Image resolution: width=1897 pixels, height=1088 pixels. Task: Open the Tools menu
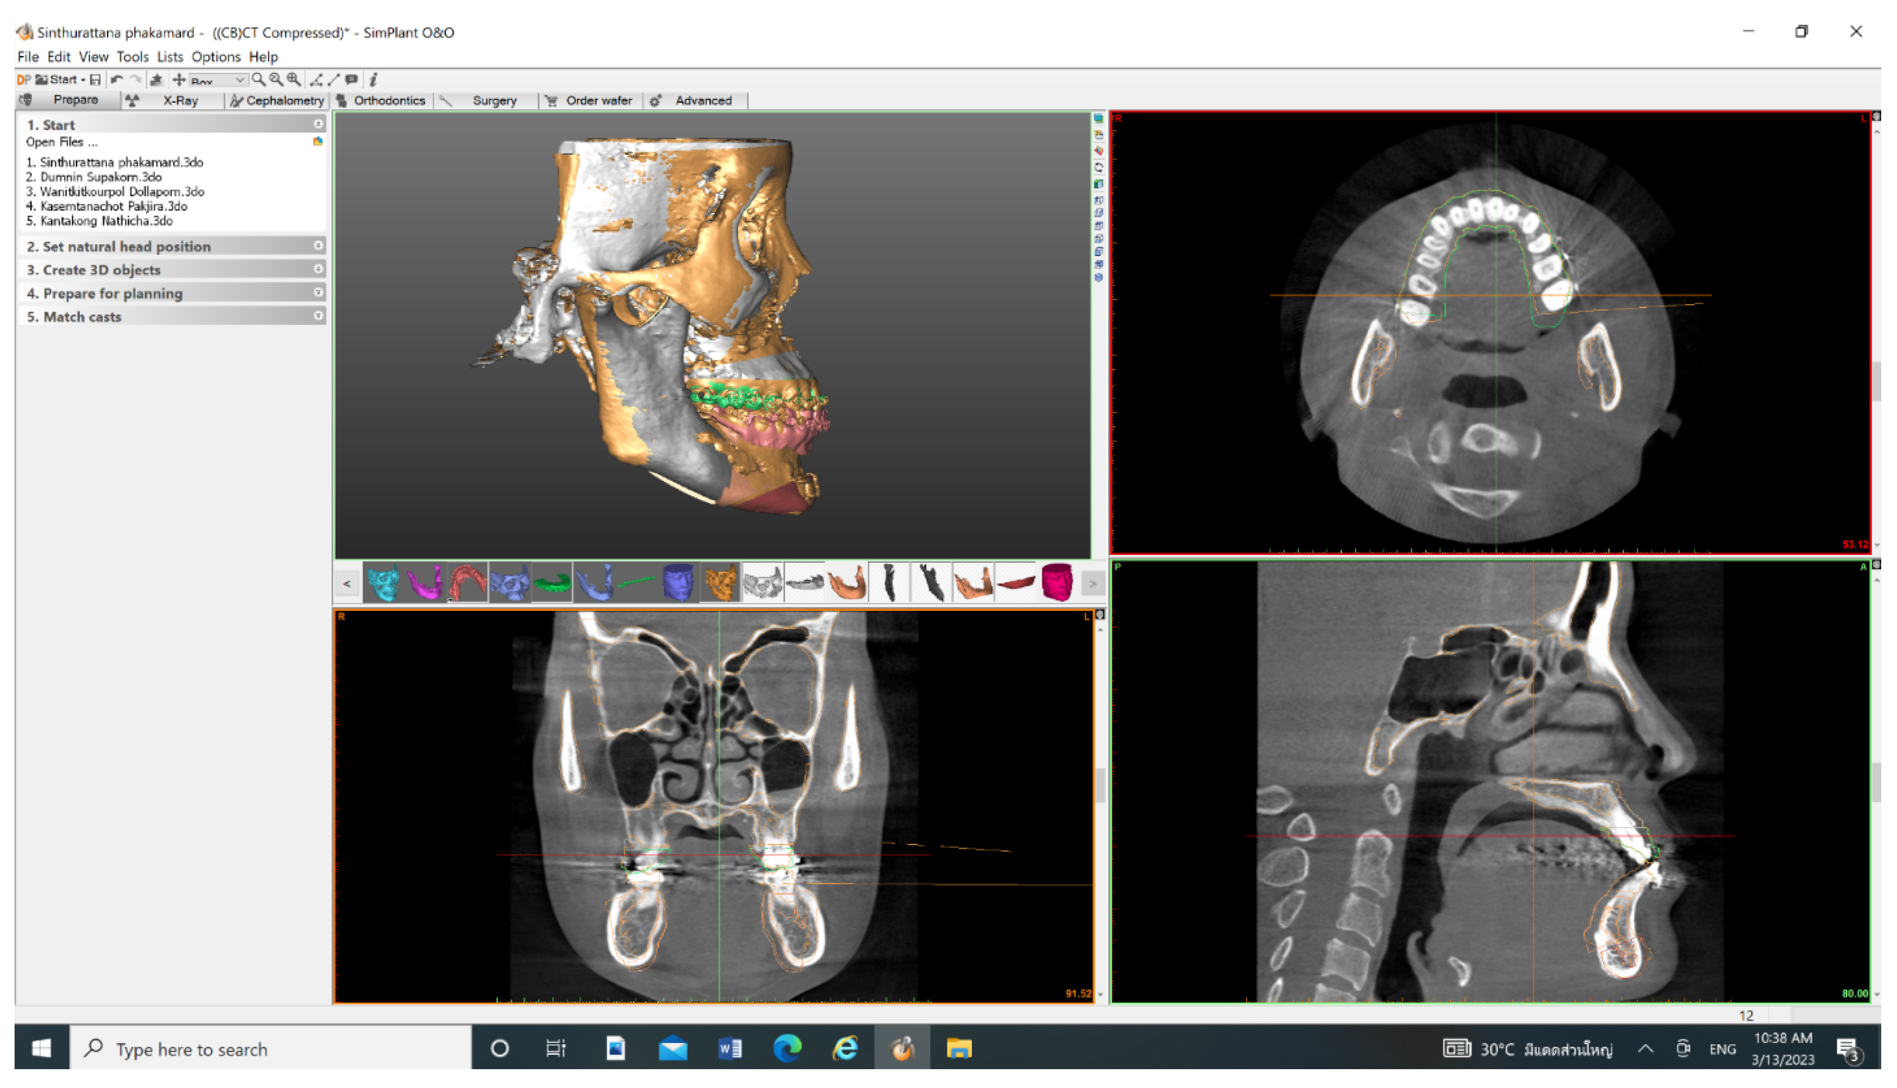pyautogui.click(x=132, y=57)
